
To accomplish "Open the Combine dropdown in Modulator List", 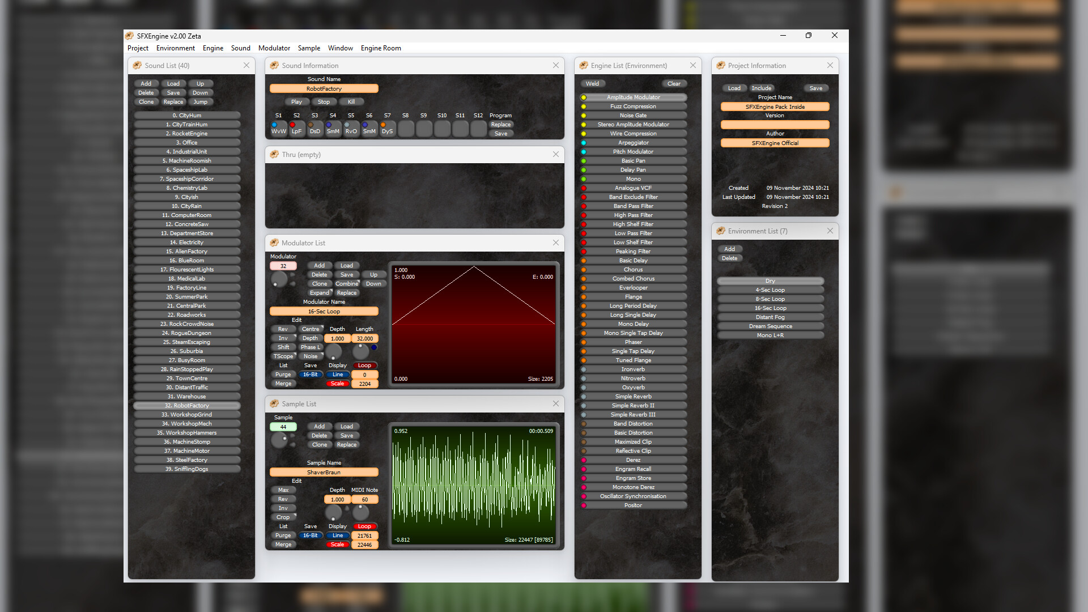I will (x=347, y=283).
